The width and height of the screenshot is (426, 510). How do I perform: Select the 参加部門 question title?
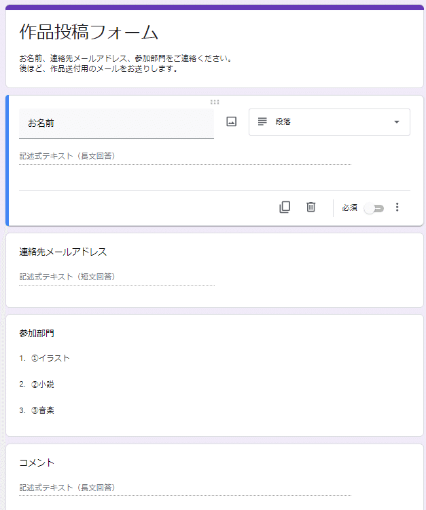tap(37, 333)
